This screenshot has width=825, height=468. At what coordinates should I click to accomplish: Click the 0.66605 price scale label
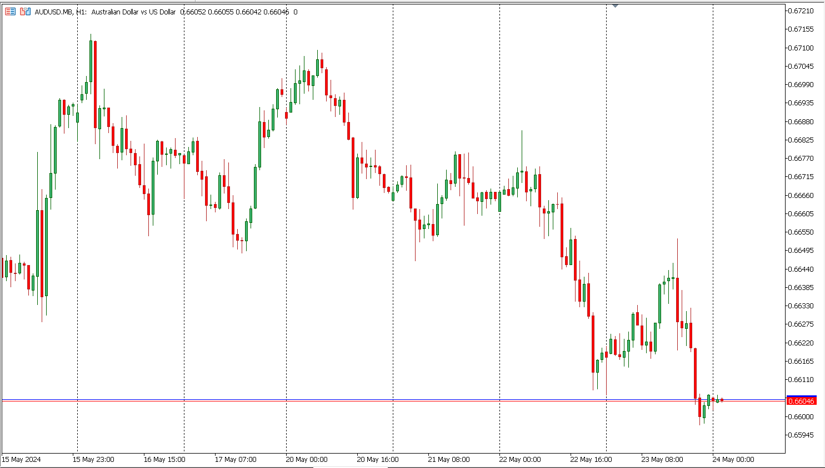pyautogui.click(x=801, y=214)
